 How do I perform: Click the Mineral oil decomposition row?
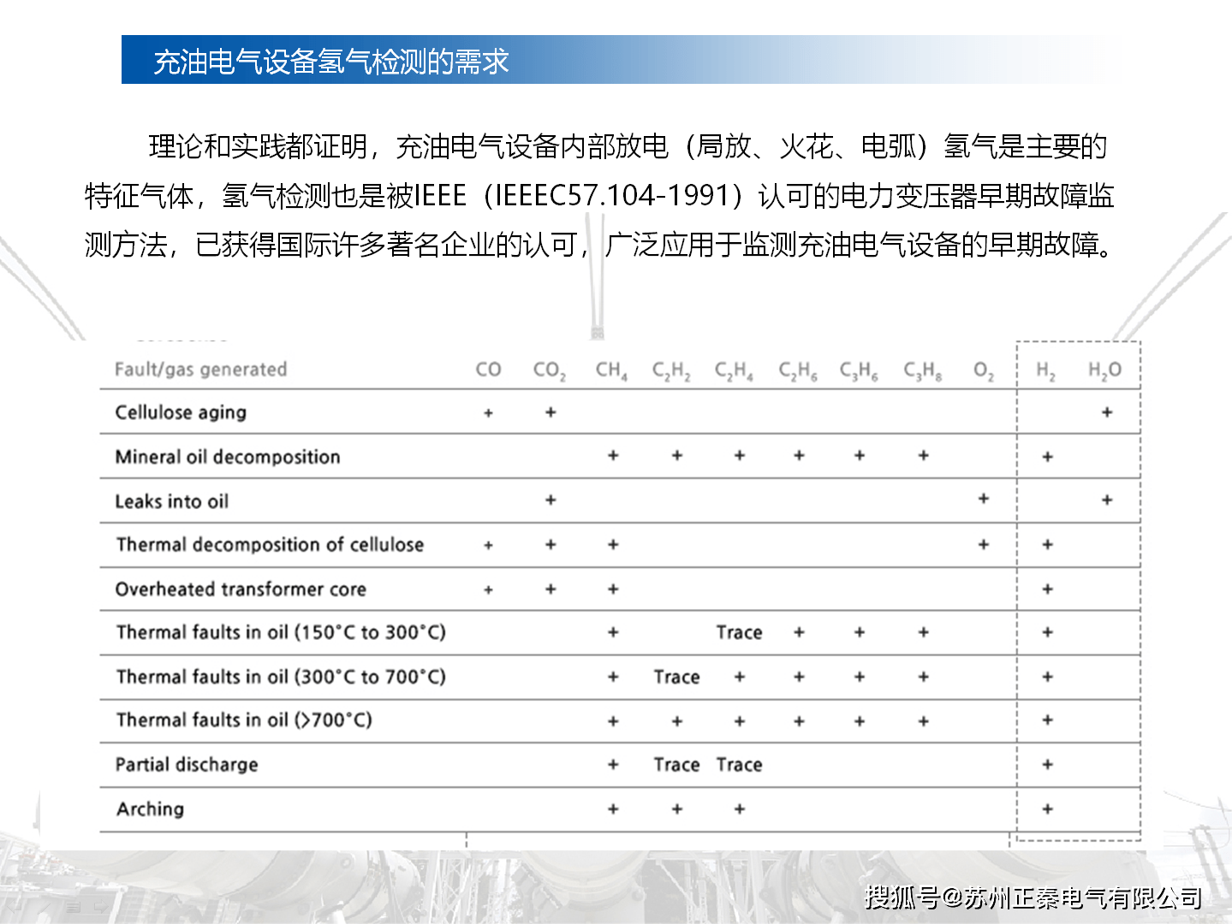[x=227, y=456]
